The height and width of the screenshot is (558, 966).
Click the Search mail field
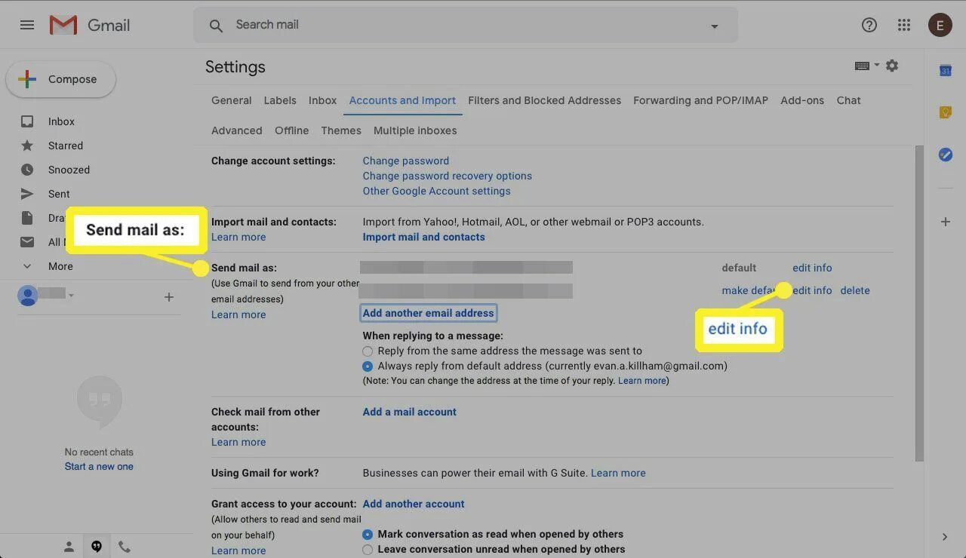click(453, 25)
